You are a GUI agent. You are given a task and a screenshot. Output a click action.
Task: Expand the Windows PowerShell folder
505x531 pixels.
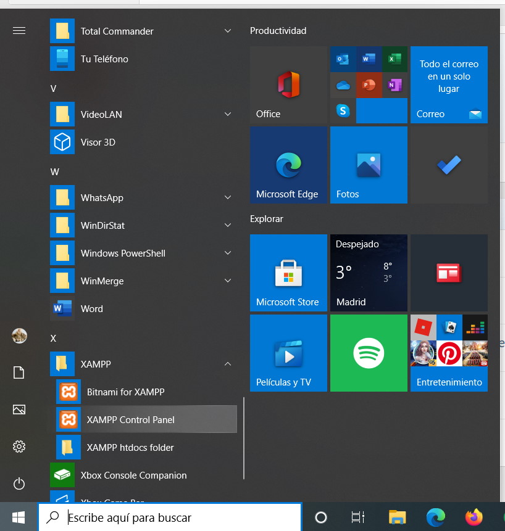143,253
